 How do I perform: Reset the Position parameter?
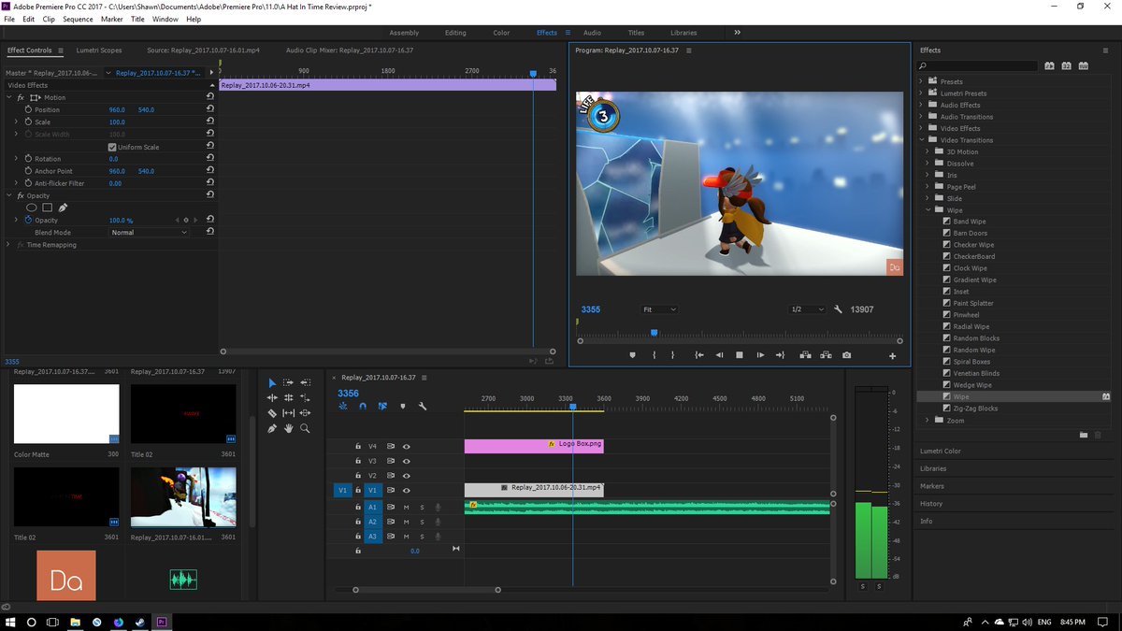pos(210,109)
